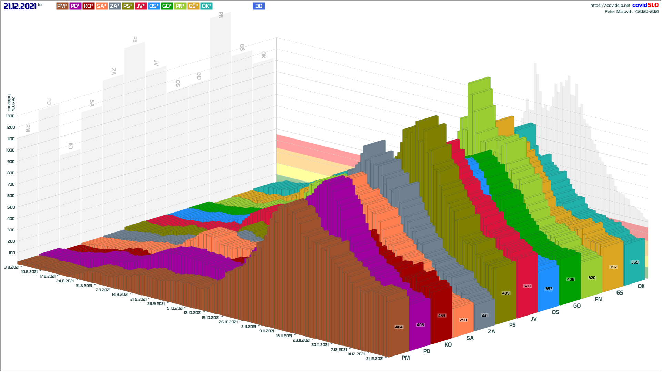662x372 pixels.
Task: Toggle the KO* dark red region button
Action: (88, 6)
